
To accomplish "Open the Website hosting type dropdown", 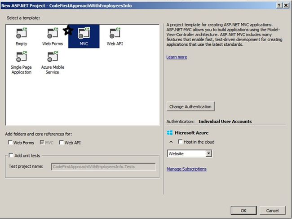I will (x=190, y=153).
